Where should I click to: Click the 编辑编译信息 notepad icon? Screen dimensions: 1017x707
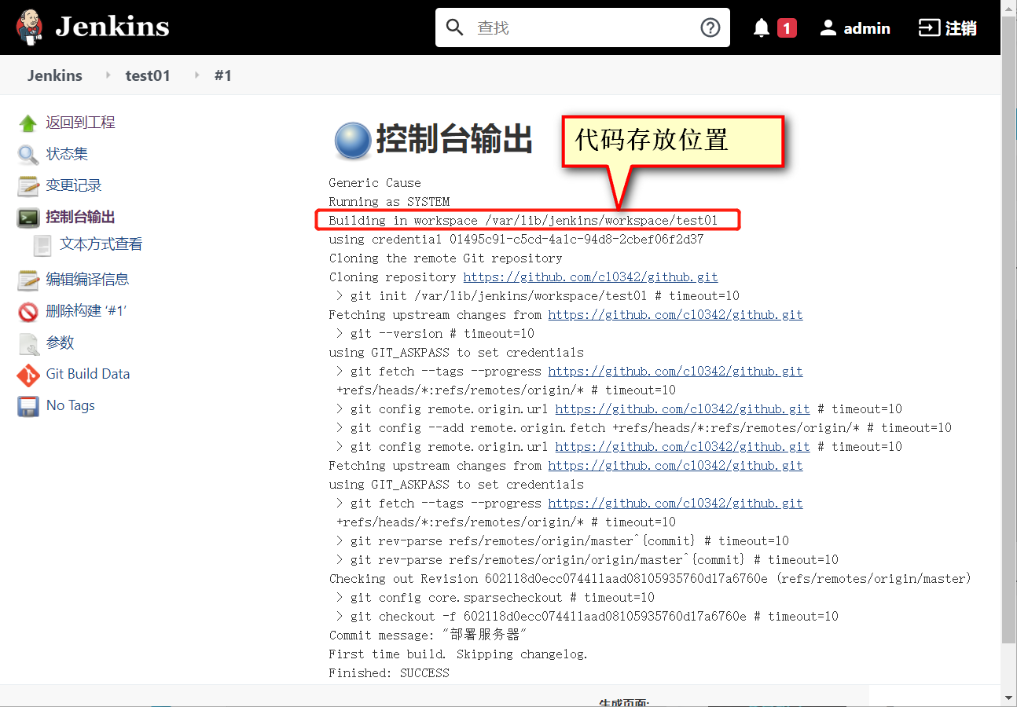[28, 280]
